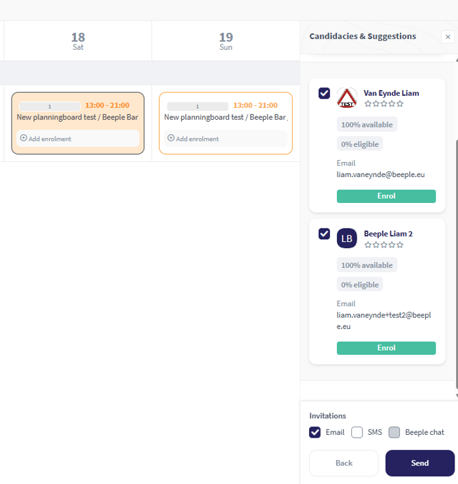Viewport: 458px width, 484px height.
Task: Click plus icon on Sunday's Add enrolment
Action: coord(171,138)
